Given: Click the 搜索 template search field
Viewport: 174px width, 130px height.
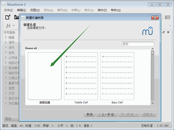Looking at the screenshot, I should coord(138,44).
